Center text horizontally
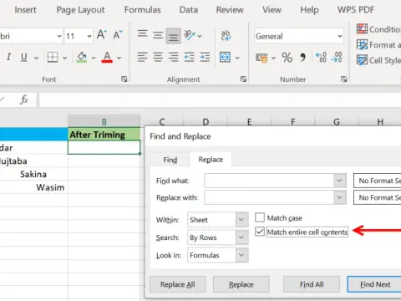This screenshot has height=301, width=401. [158, 57]
